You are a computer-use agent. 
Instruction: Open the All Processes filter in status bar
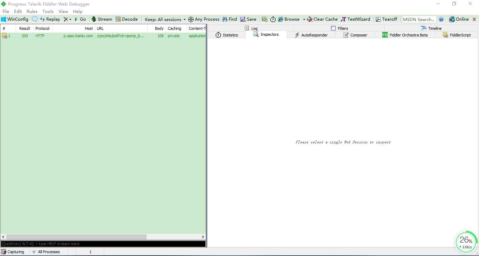[x=46, y=252]
